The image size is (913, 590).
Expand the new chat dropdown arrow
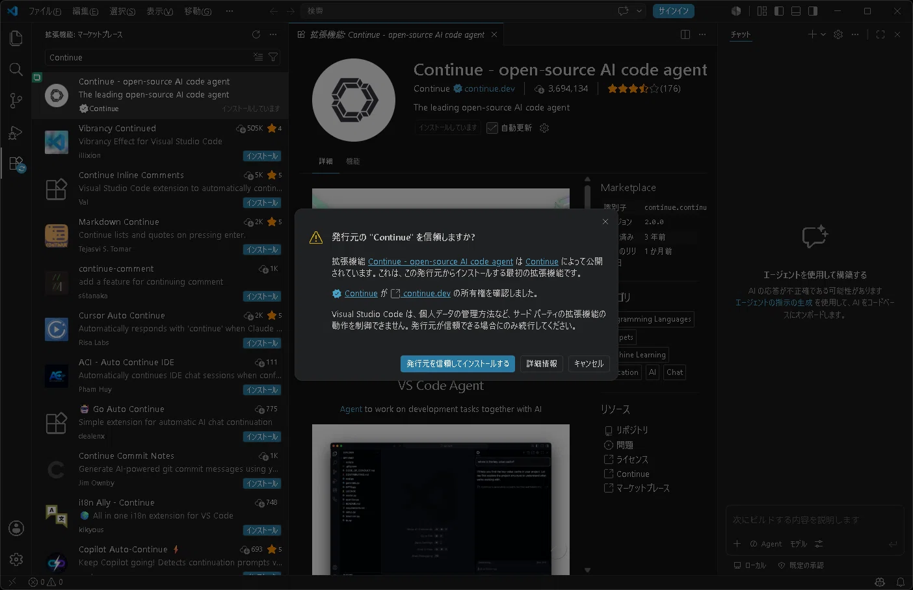coord(823,34)
